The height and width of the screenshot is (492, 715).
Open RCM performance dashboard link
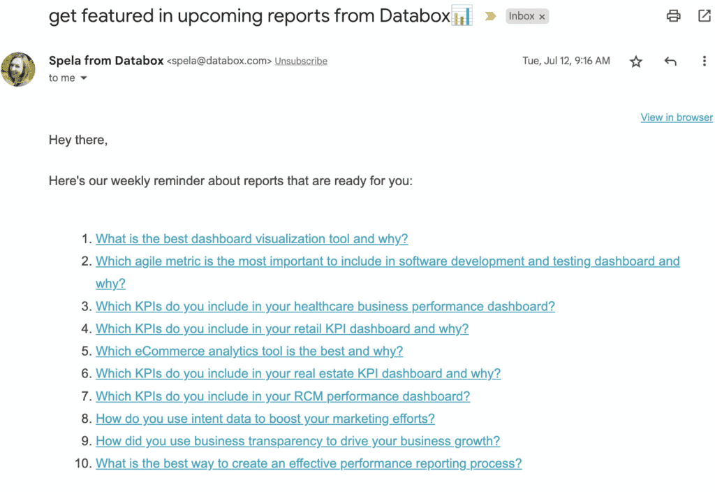pyautogui.click(x=283, y=396)
